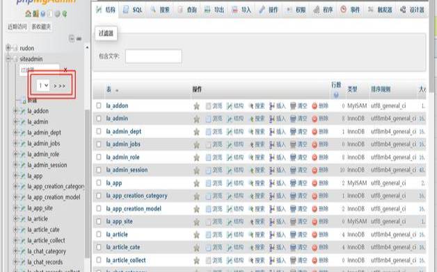Go to phpMyAdmin home via house icon
The image size is (437, 272).
point(28,13)
